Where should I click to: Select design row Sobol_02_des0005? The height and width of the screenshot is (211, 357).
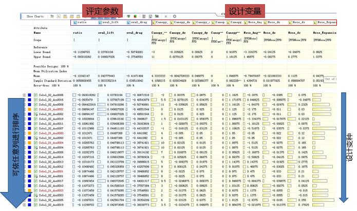(x=51, y=200)
